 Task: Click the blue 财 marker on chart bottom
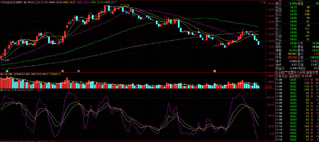coord(79,71)
